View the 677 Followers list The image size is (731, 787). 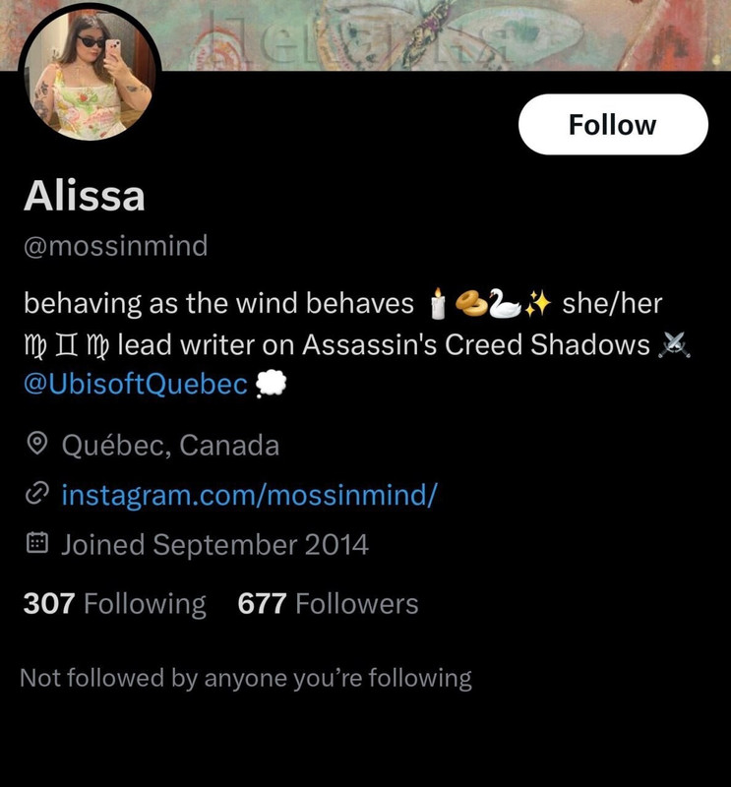328,603
